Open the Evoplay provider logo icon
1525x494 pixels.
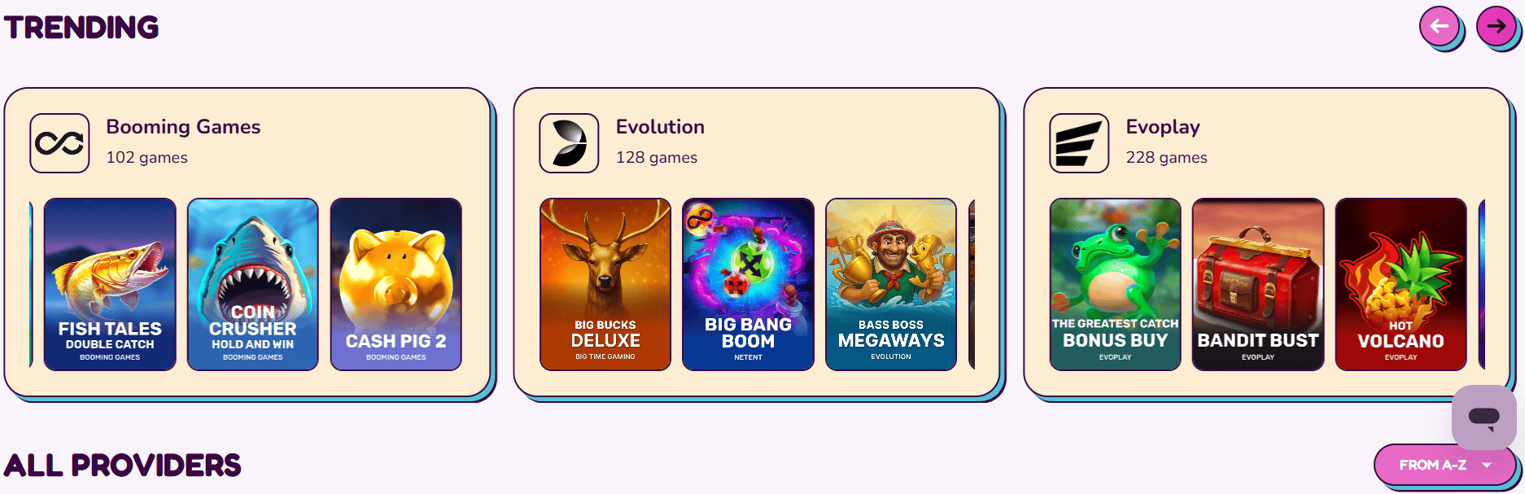point(1079,143)
